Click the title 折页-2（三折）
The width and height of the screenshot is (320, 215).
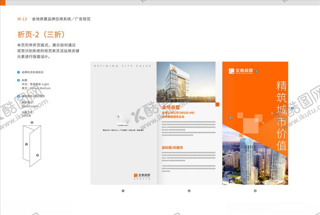click(x=41, y=34)
